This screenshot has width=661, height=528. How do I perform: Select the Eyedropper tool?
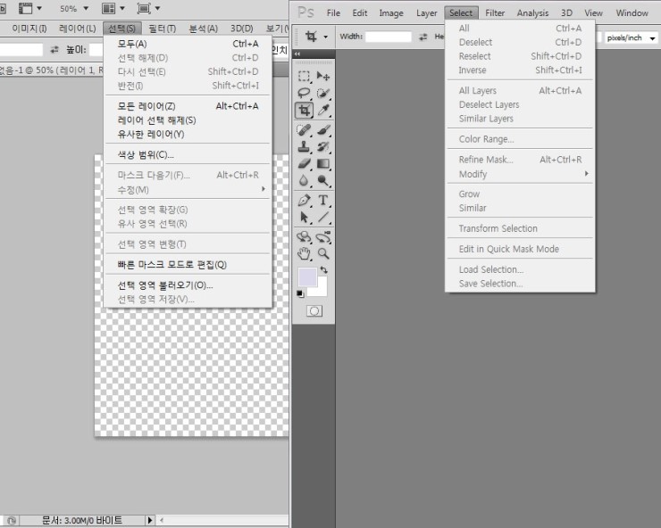(x=323, y=111)
